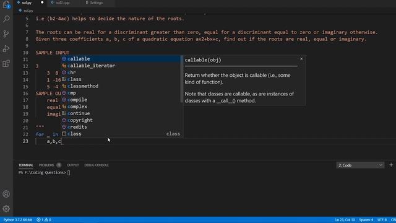The width and height of the screenshot is (396, 223).
Task: Open the Search view icon
Action: coord(6,19)
